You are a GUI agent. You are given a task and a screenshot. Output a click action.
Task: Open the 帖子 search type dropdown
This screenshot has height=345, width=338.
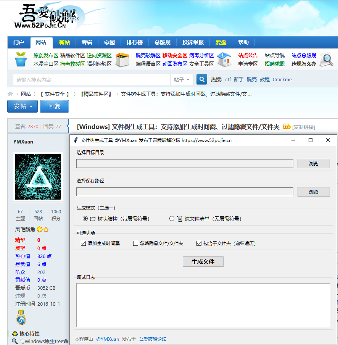(182, 80)
